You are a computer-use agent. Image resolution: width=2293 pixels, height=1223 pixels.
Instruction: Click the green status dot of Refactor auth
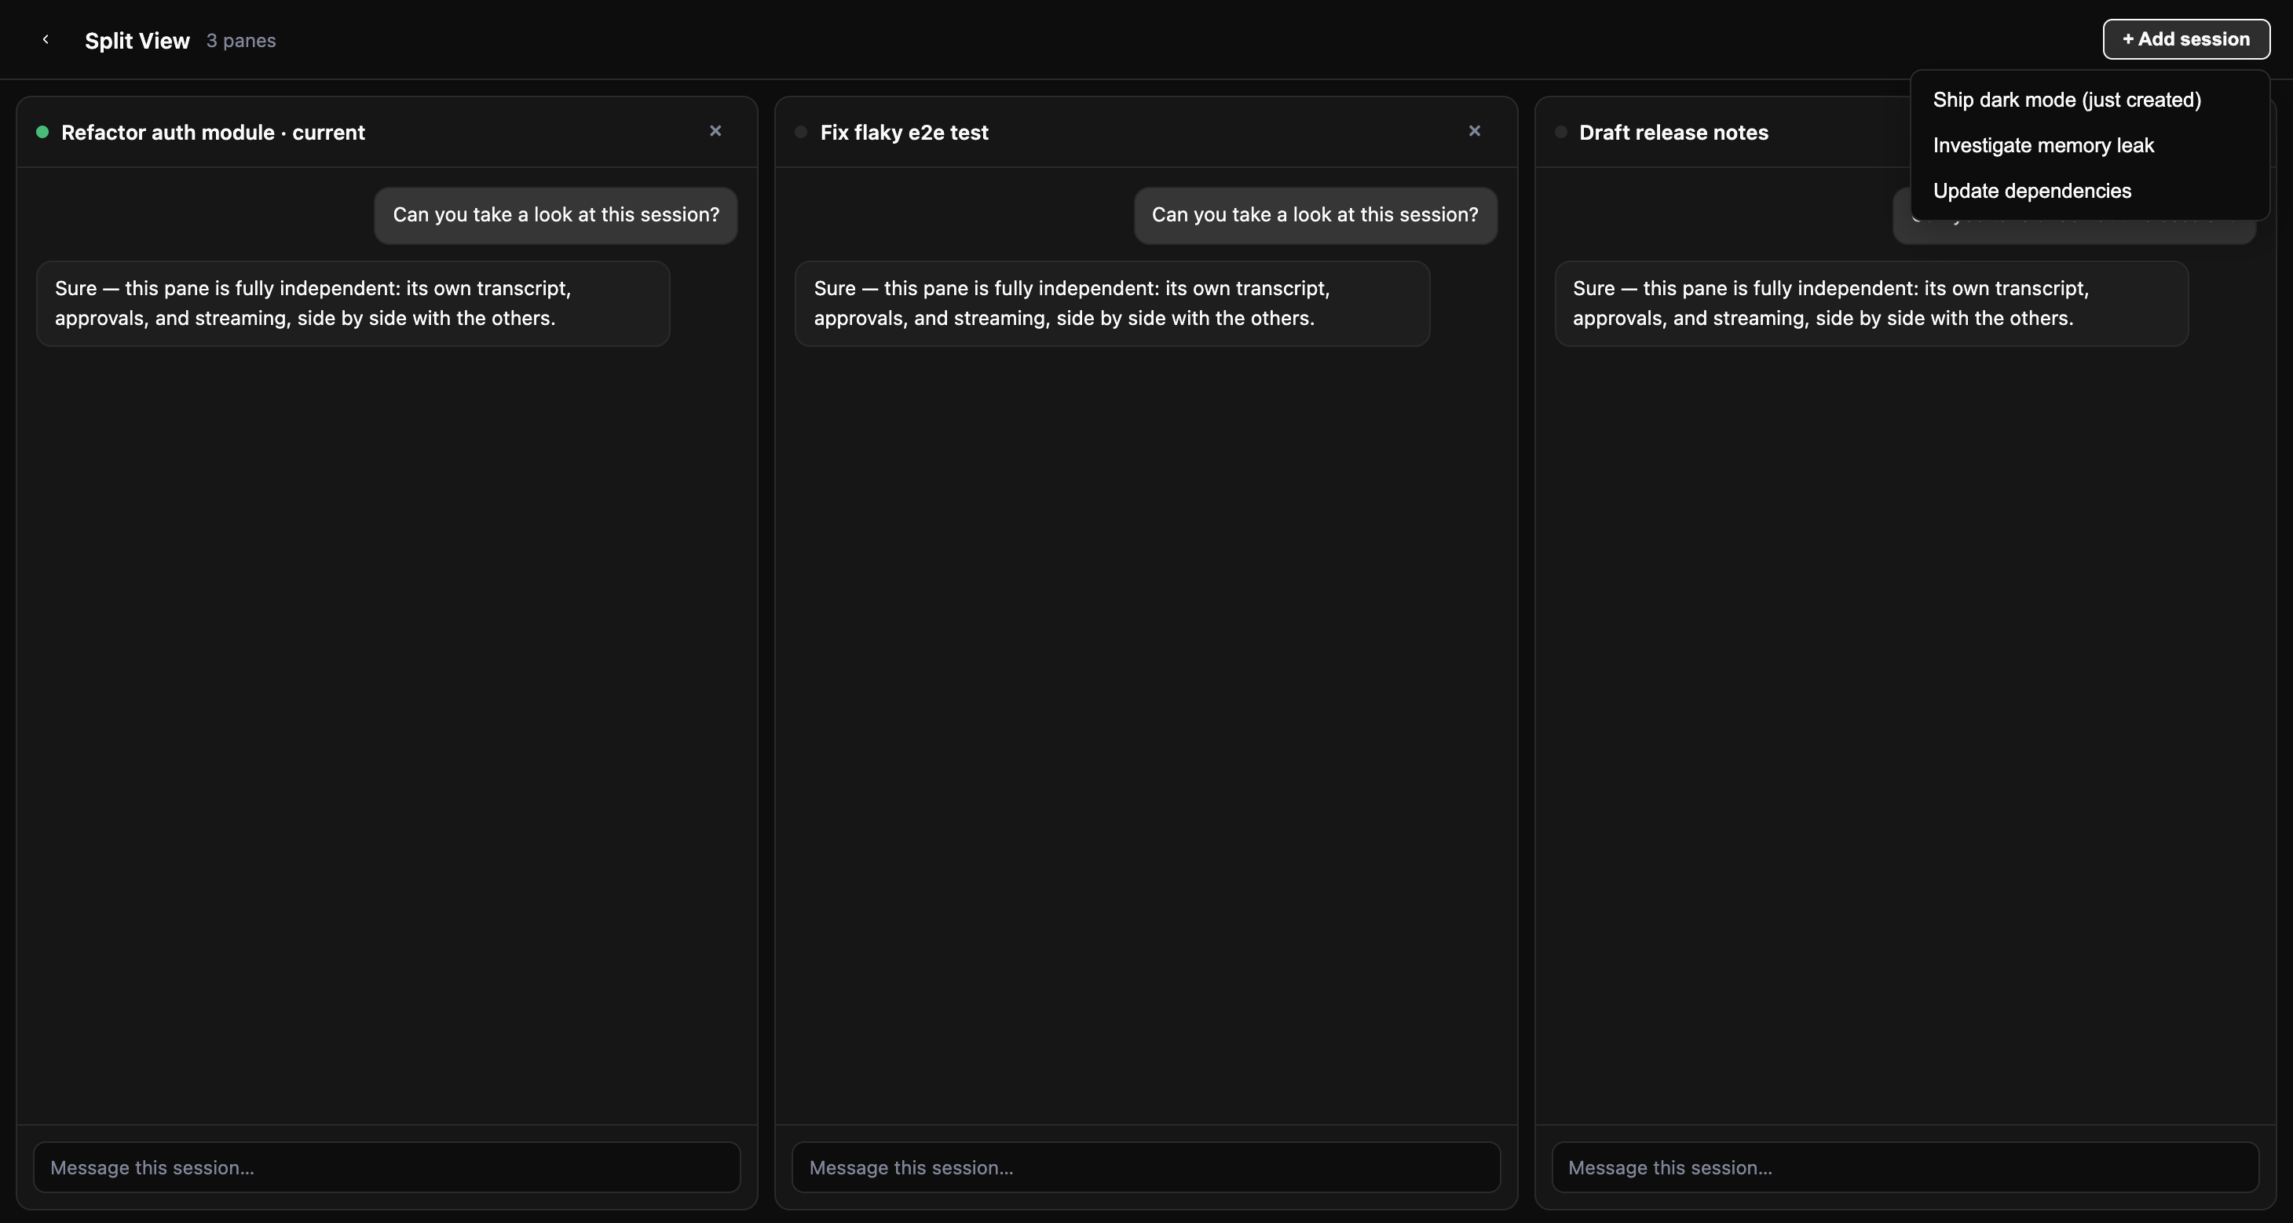click(x=42, y=133)
